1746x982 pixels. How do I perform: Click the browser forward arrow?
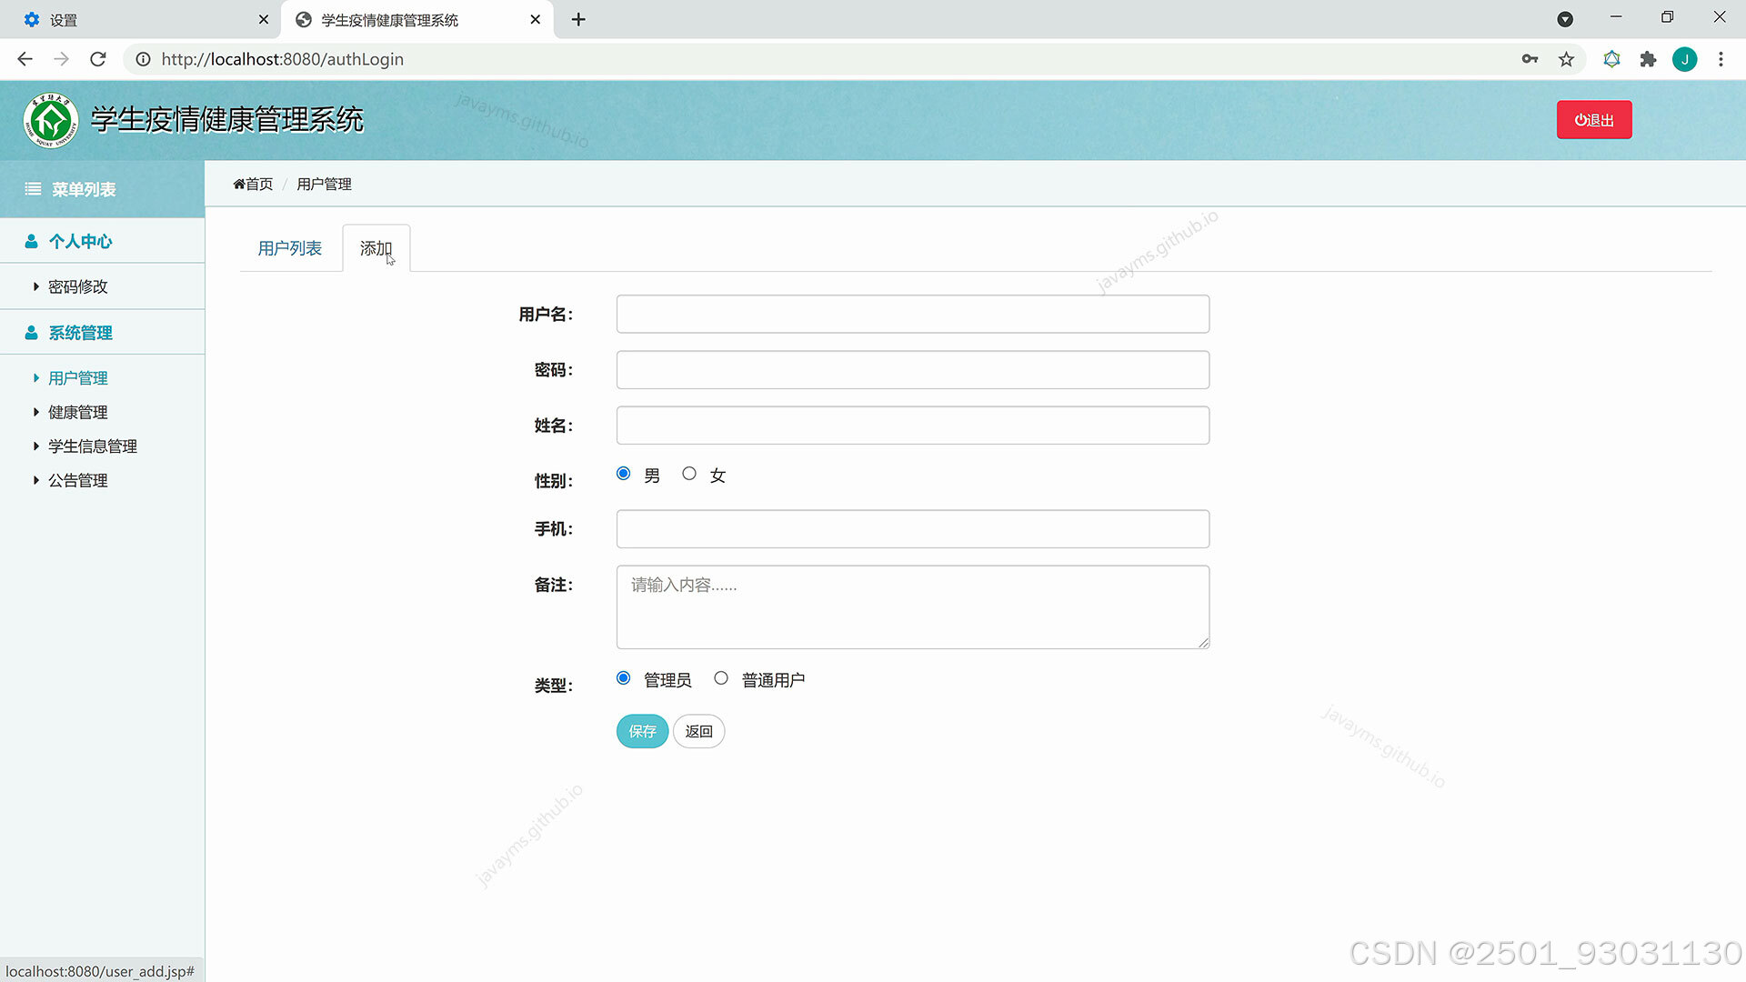[x=62, y=59]
